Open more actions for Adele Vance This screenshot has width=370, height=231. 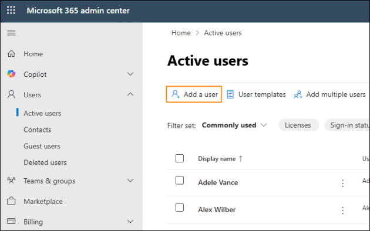342,183
